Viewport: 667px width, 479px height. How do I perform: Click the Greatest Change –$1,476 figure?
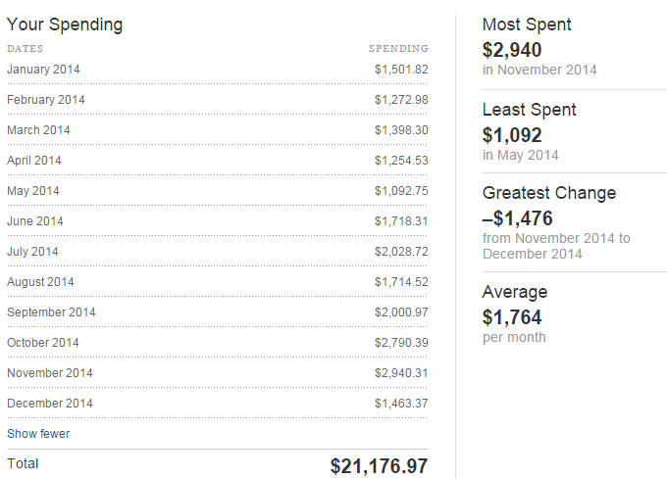click(x=517, y=218)
